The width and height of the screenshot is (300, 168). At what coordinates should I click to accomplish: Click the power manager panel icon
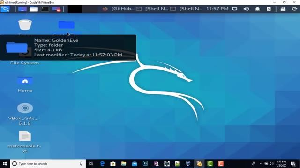(x=269, y=9)
